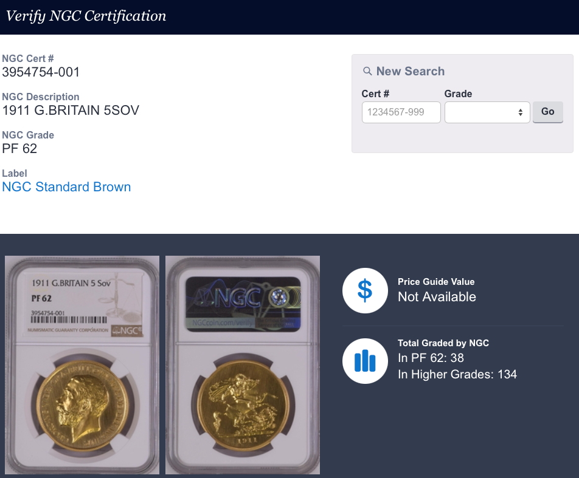Click the Total Graded by NGC heading
This screenshot has width=579, height=478.
pos(443,343)
